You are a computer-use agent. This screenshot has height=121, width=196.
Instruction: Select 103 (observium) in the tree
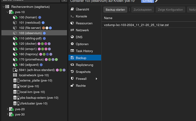click(34, 33)
